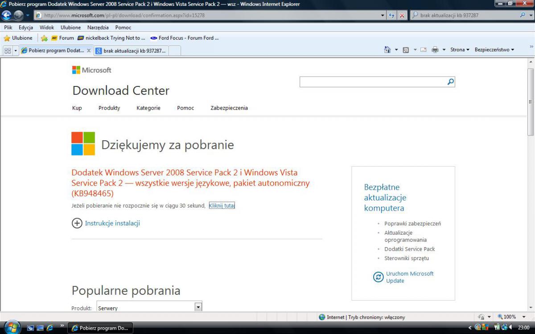Click the Forward arrow navigation button
This screenshot has height=334, width=535.
click(x=18, y=15)
